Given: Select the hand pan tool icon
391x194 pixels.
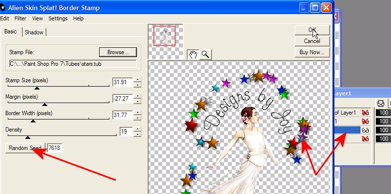Looking at the screenshot, I should pos(193,54).
